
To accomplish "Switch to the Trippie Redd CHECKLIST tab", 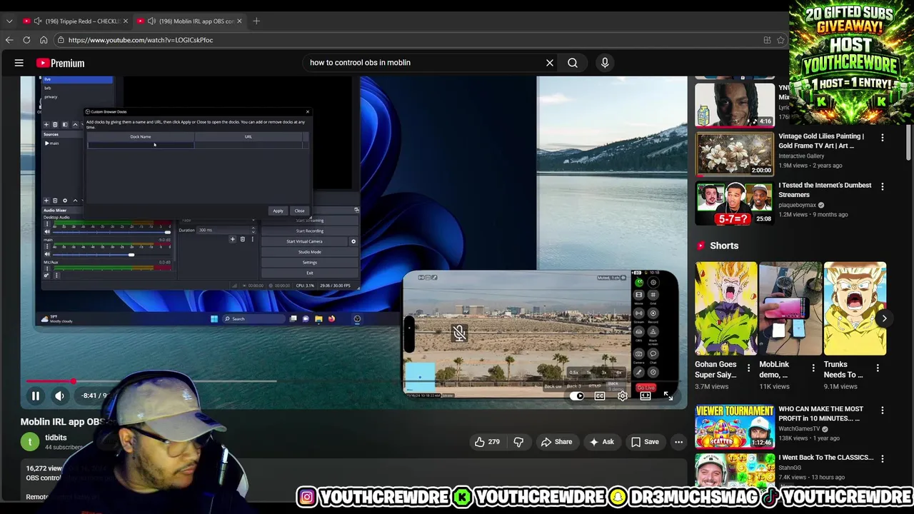I will tap(74, 21).
